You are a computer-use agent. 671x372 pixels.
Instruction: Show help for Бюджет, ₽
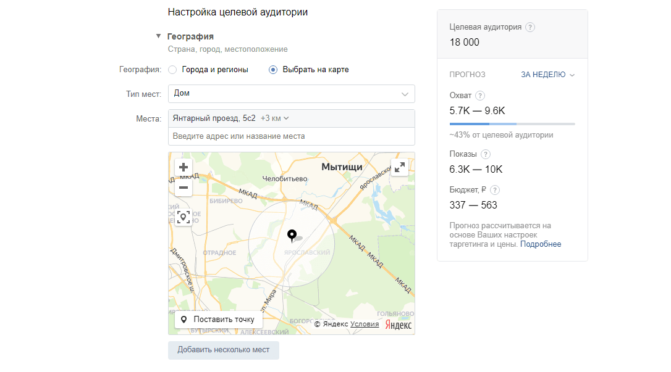point(495,190)
